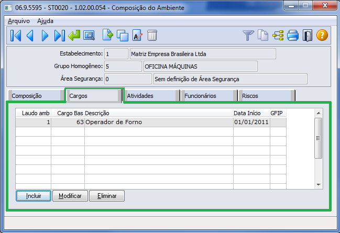Go to the previous record

point(30,36)
